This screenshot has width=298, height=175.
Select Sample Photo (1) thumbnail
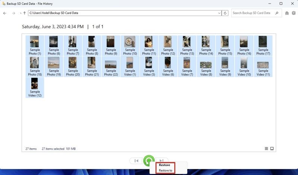(35, 45)
